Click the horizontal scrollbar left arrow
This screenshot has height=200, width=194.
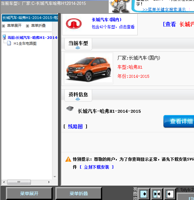[4, 182]
